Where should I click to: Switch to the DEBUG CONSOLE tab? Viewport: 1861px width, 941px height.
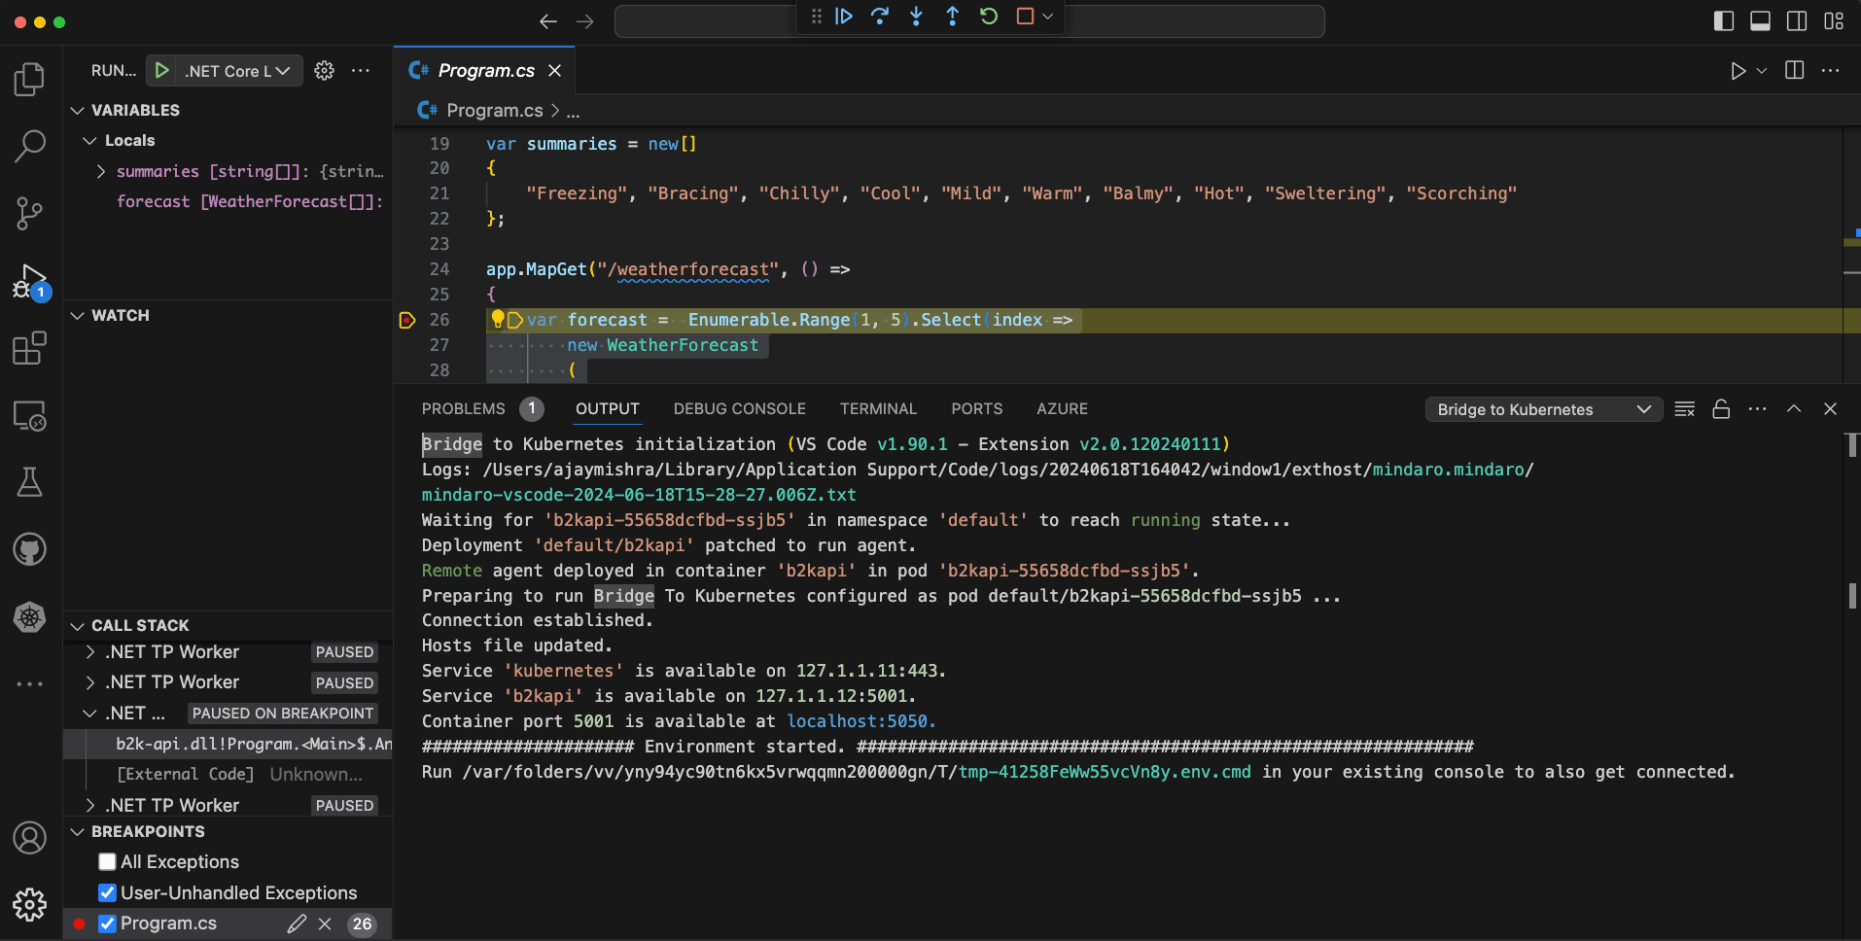point(740,409)
